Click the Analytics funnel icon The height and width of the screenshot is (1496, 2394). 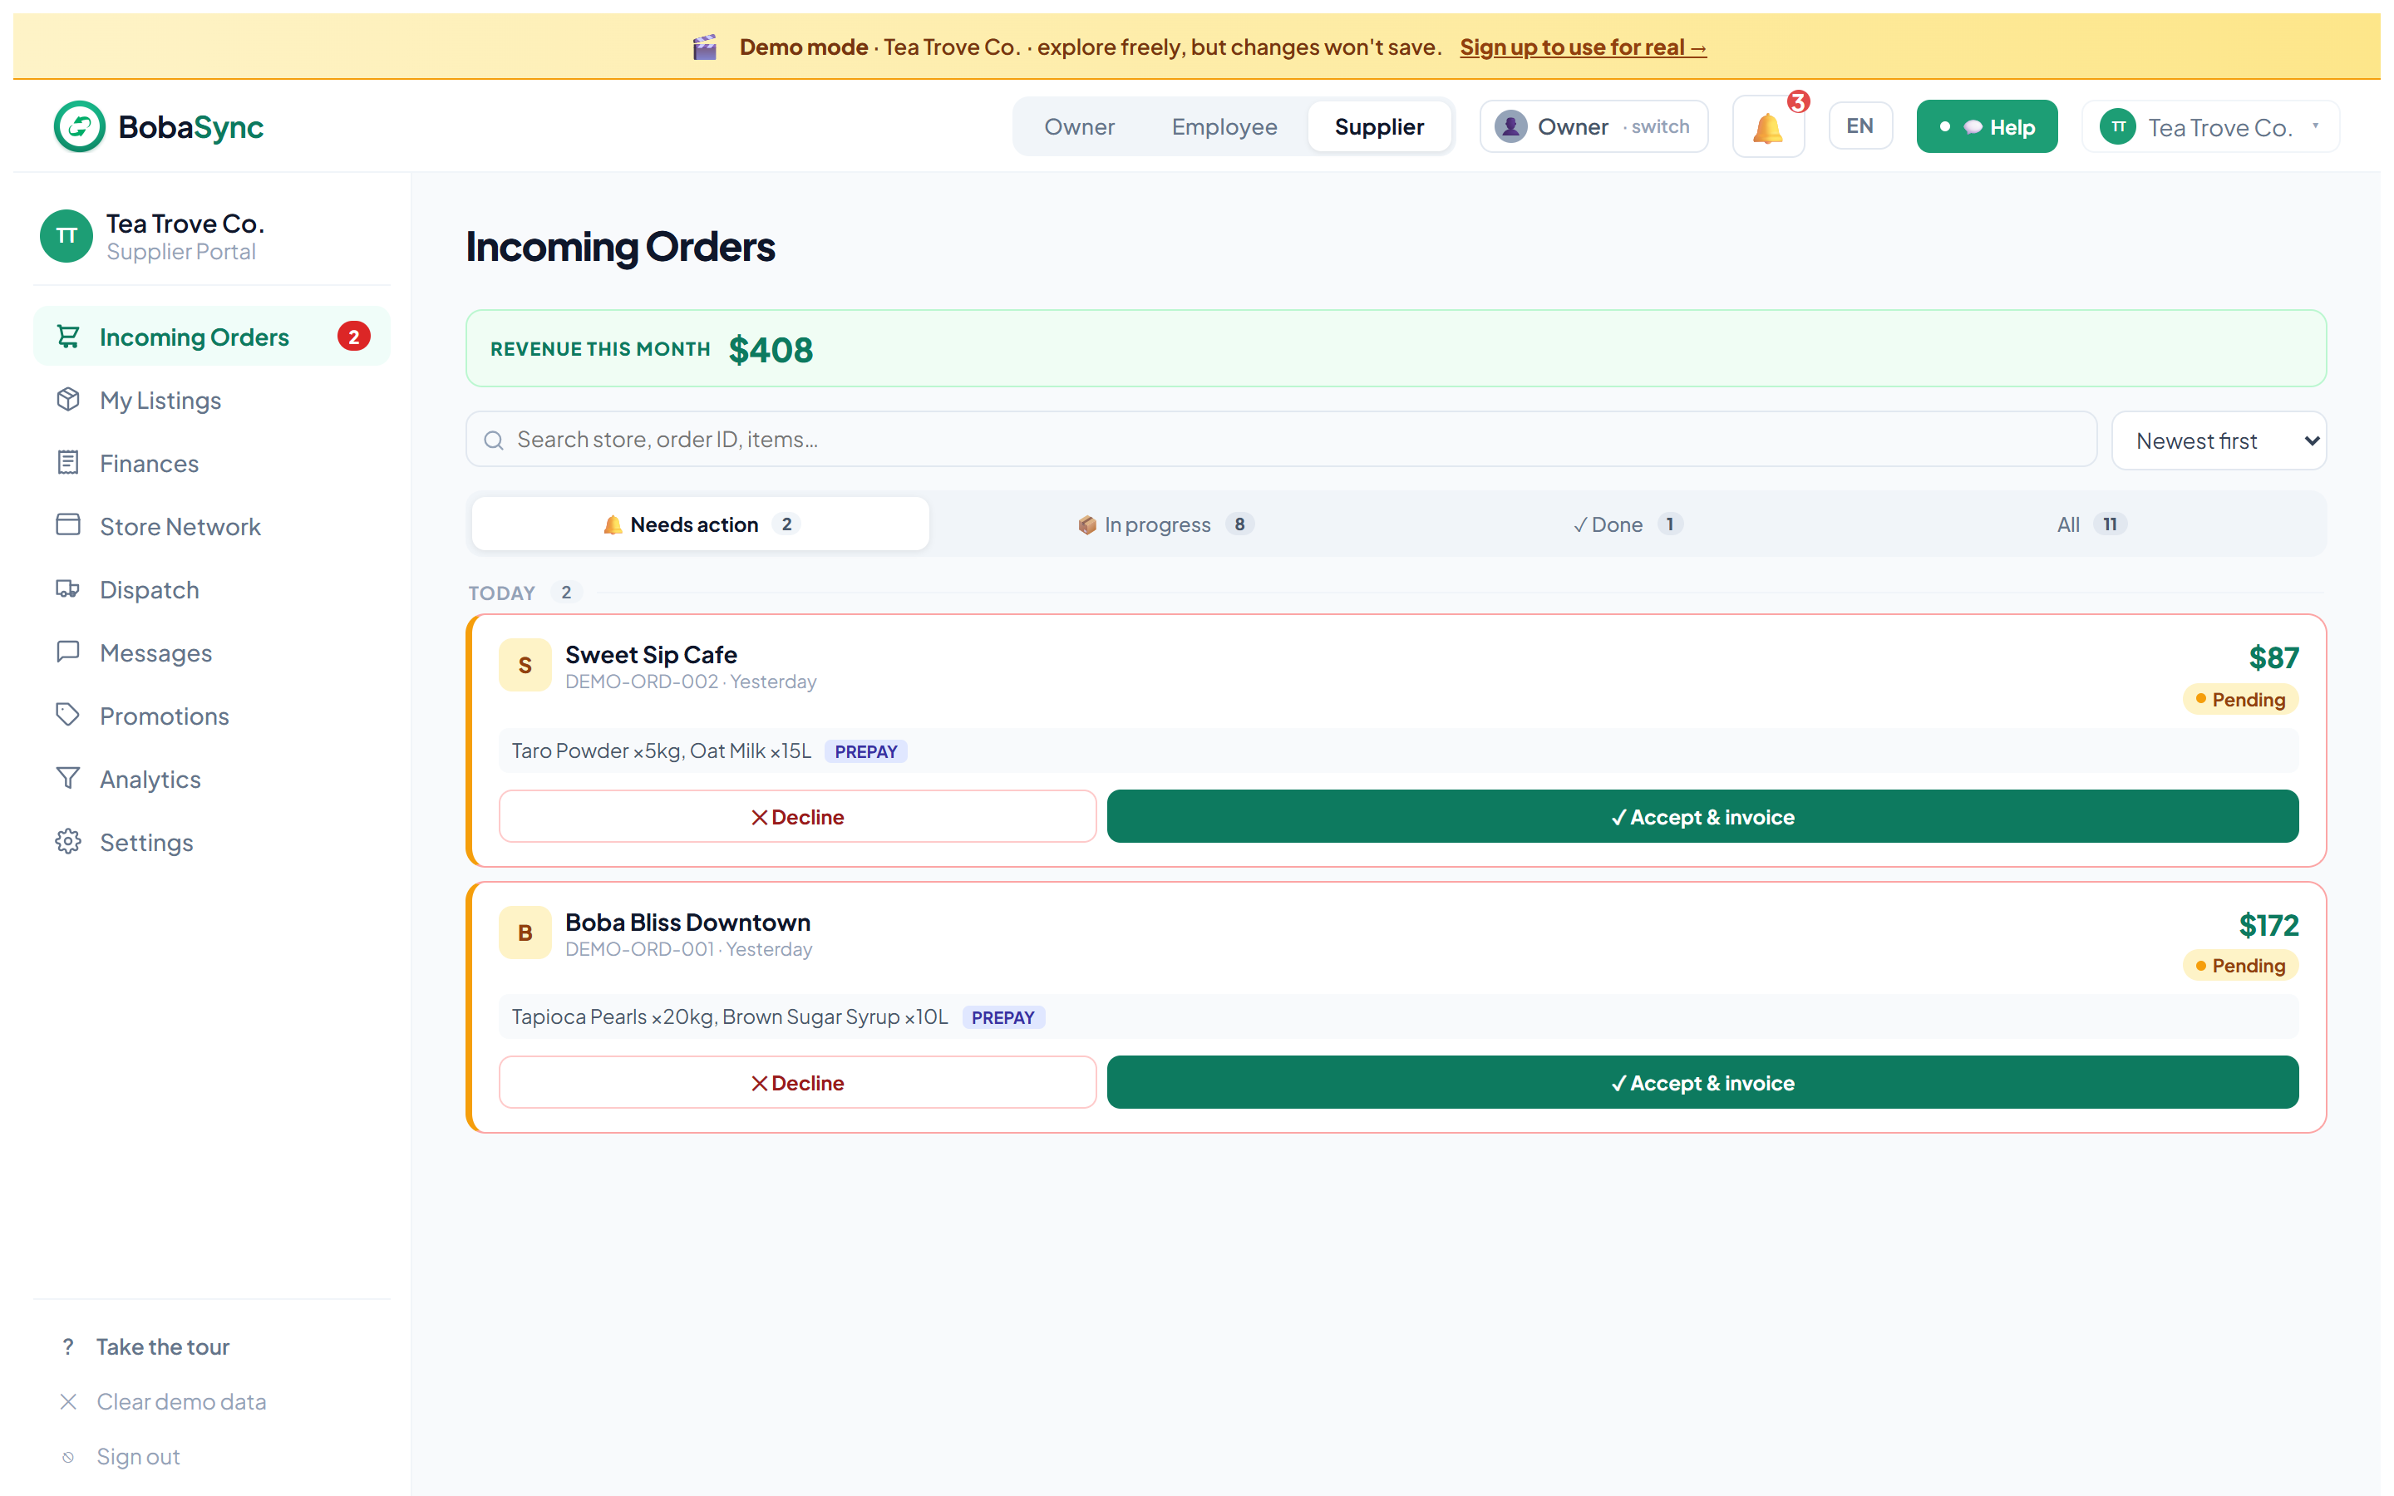[68, 779]
